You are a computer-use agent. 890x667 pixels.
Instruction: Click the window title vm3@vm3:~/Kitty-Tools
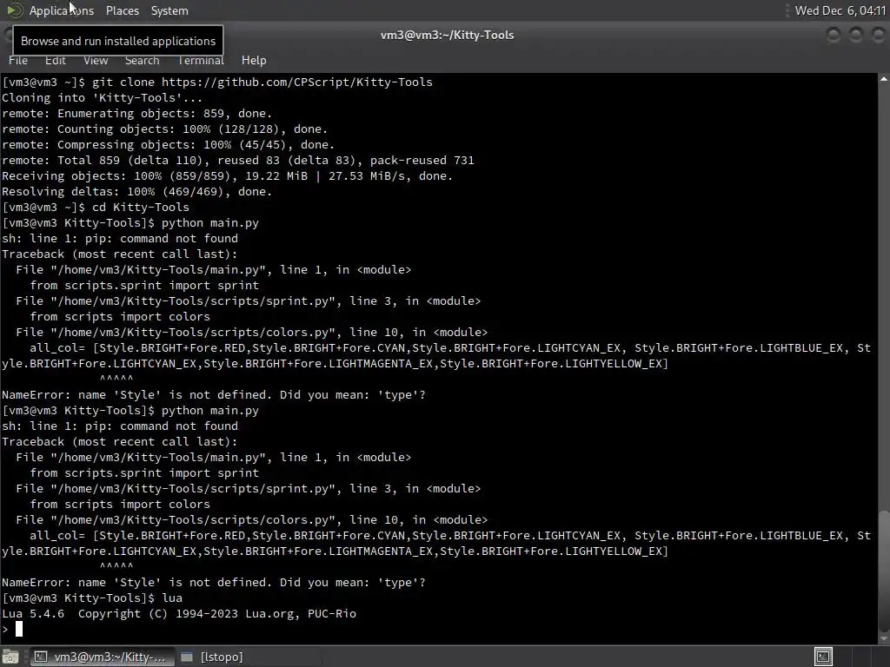tap(447, 35)
